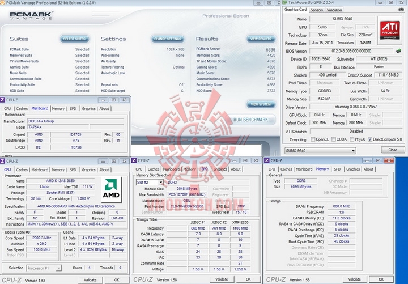
Task: Click the camera screenshot icon in GPU-Z
Action: coord(401,10)
